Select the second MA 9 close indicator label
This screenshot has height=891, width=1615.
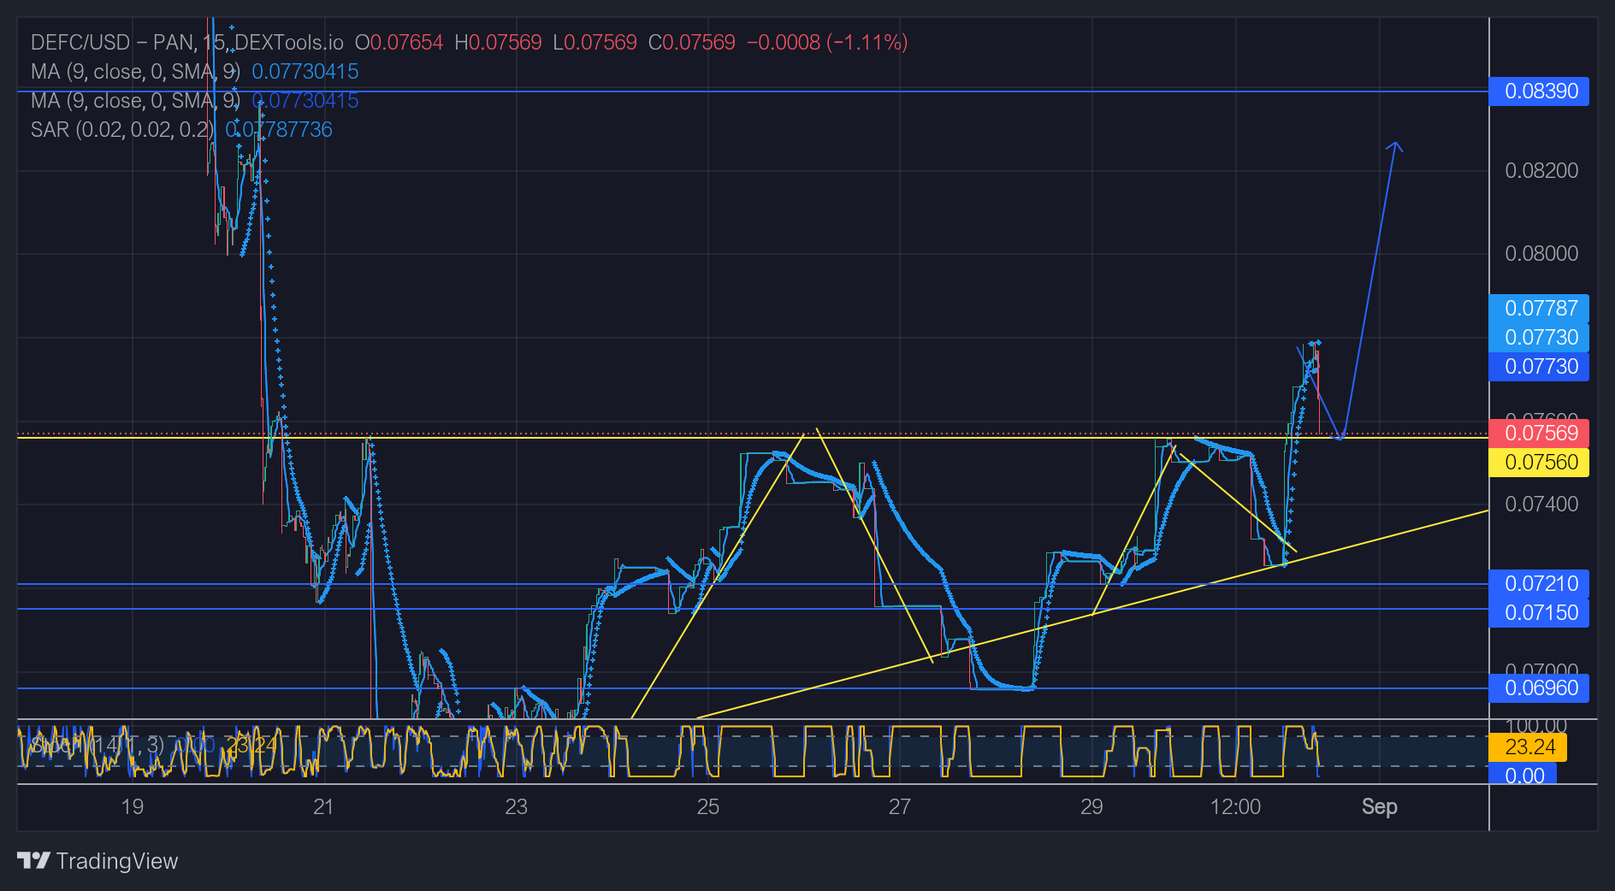[135, 100]
